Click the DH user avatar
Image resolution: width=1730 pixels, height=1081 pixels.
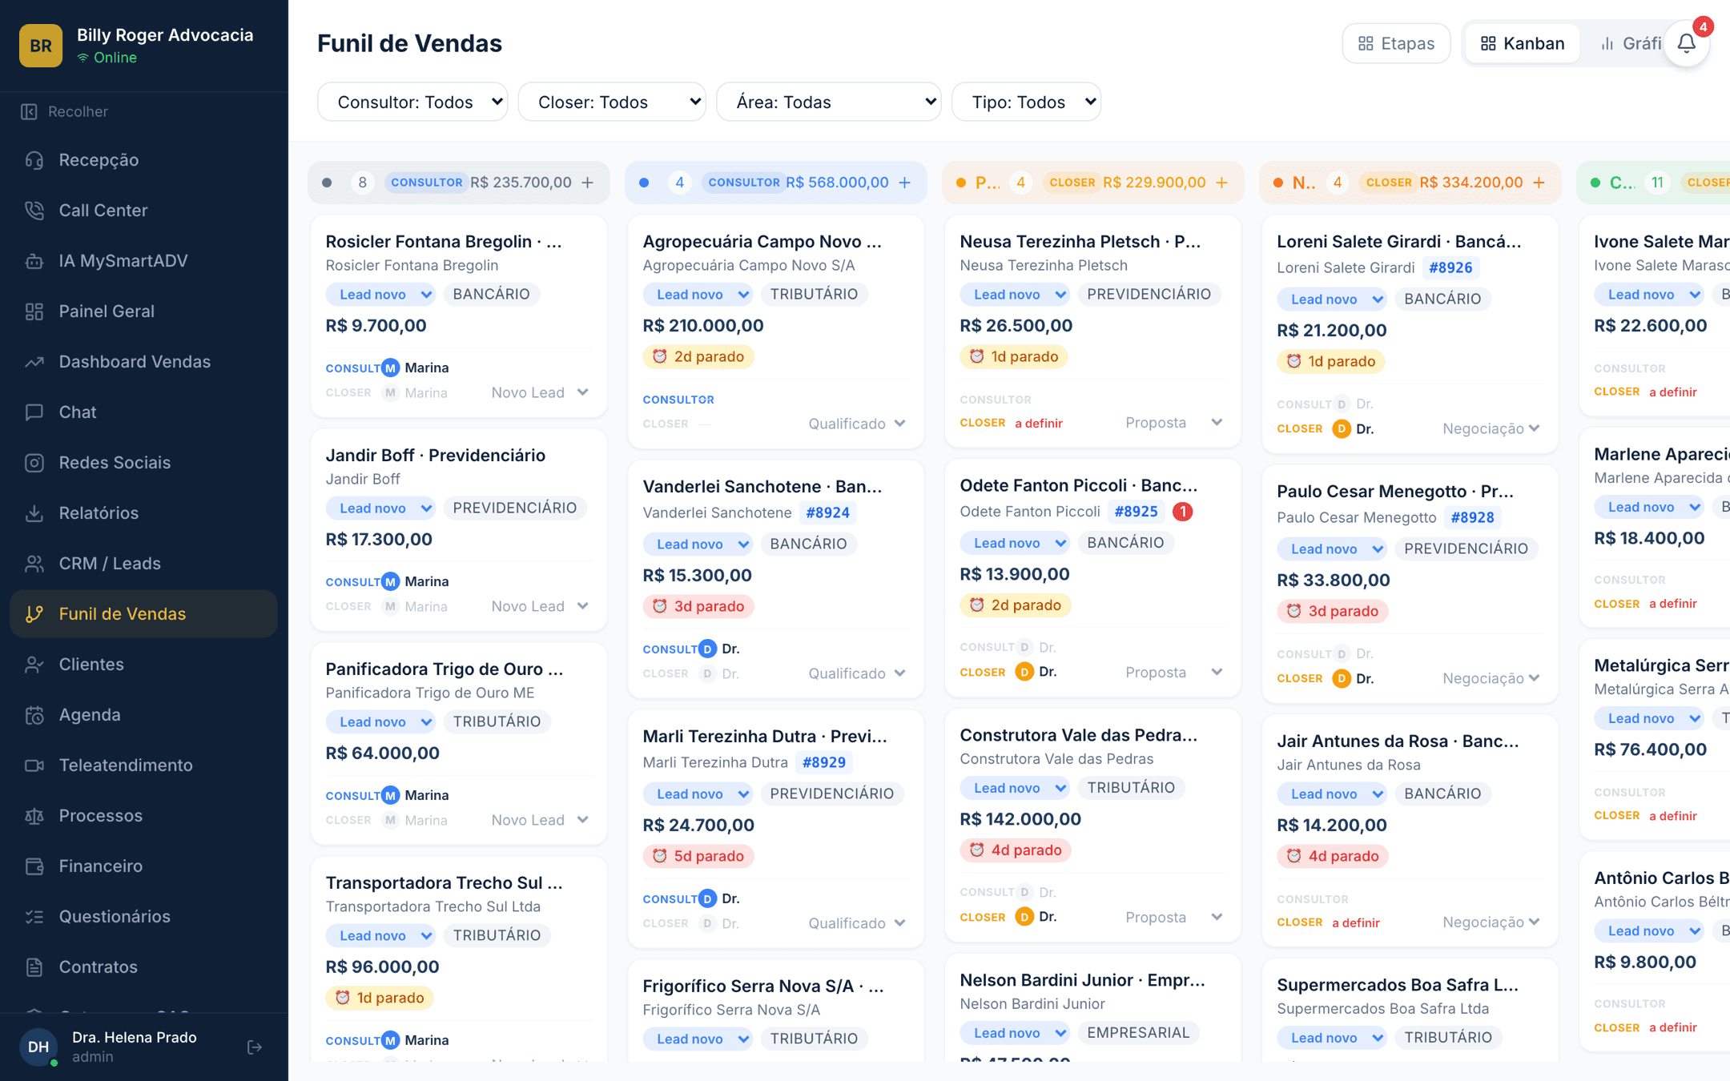click(x=38, y=1047)
